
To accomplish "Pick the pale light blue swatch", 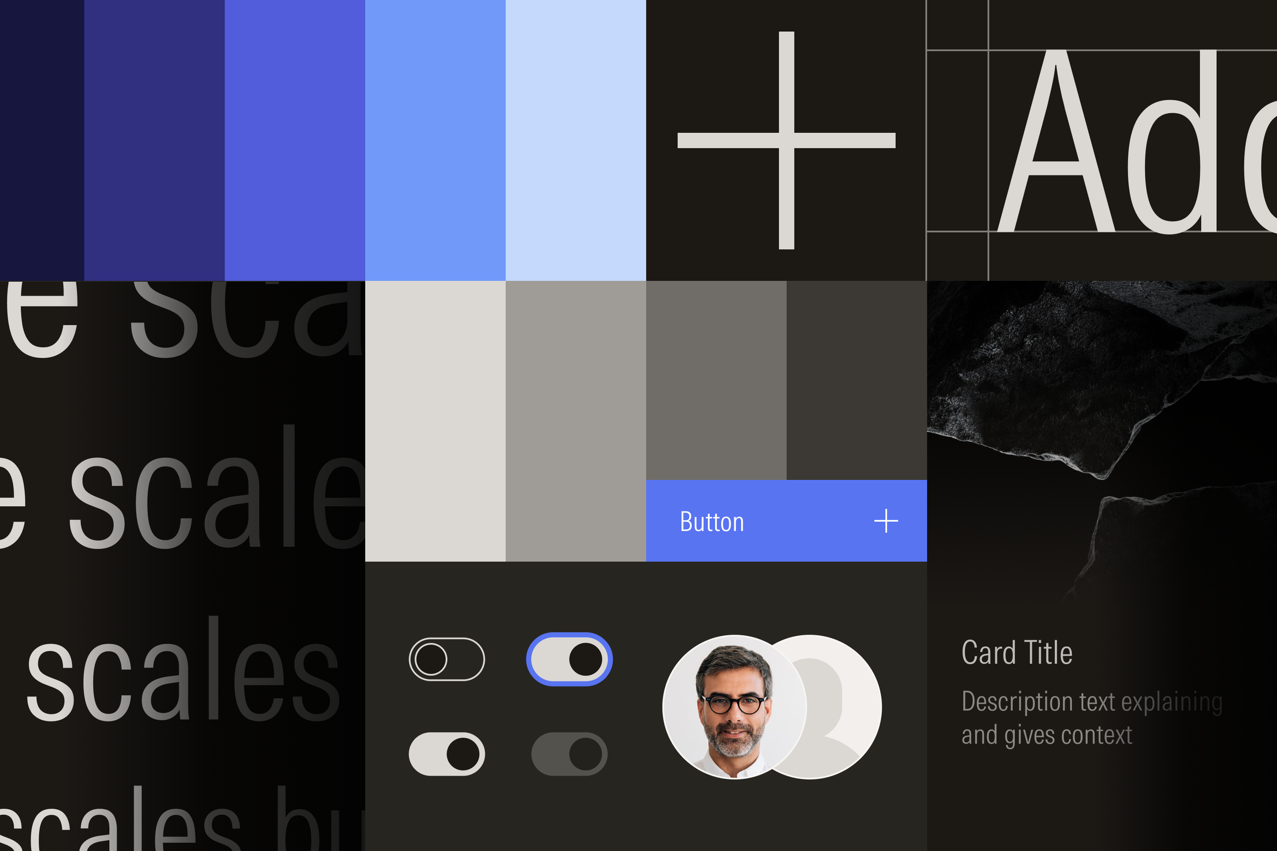I will click(x=576, y=140).
